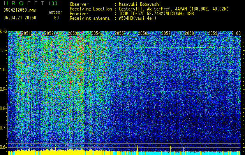Viewport: 245px width, 155px height.
Task: Click the 'Receiving antenna' field label
Action: [90, 18]
